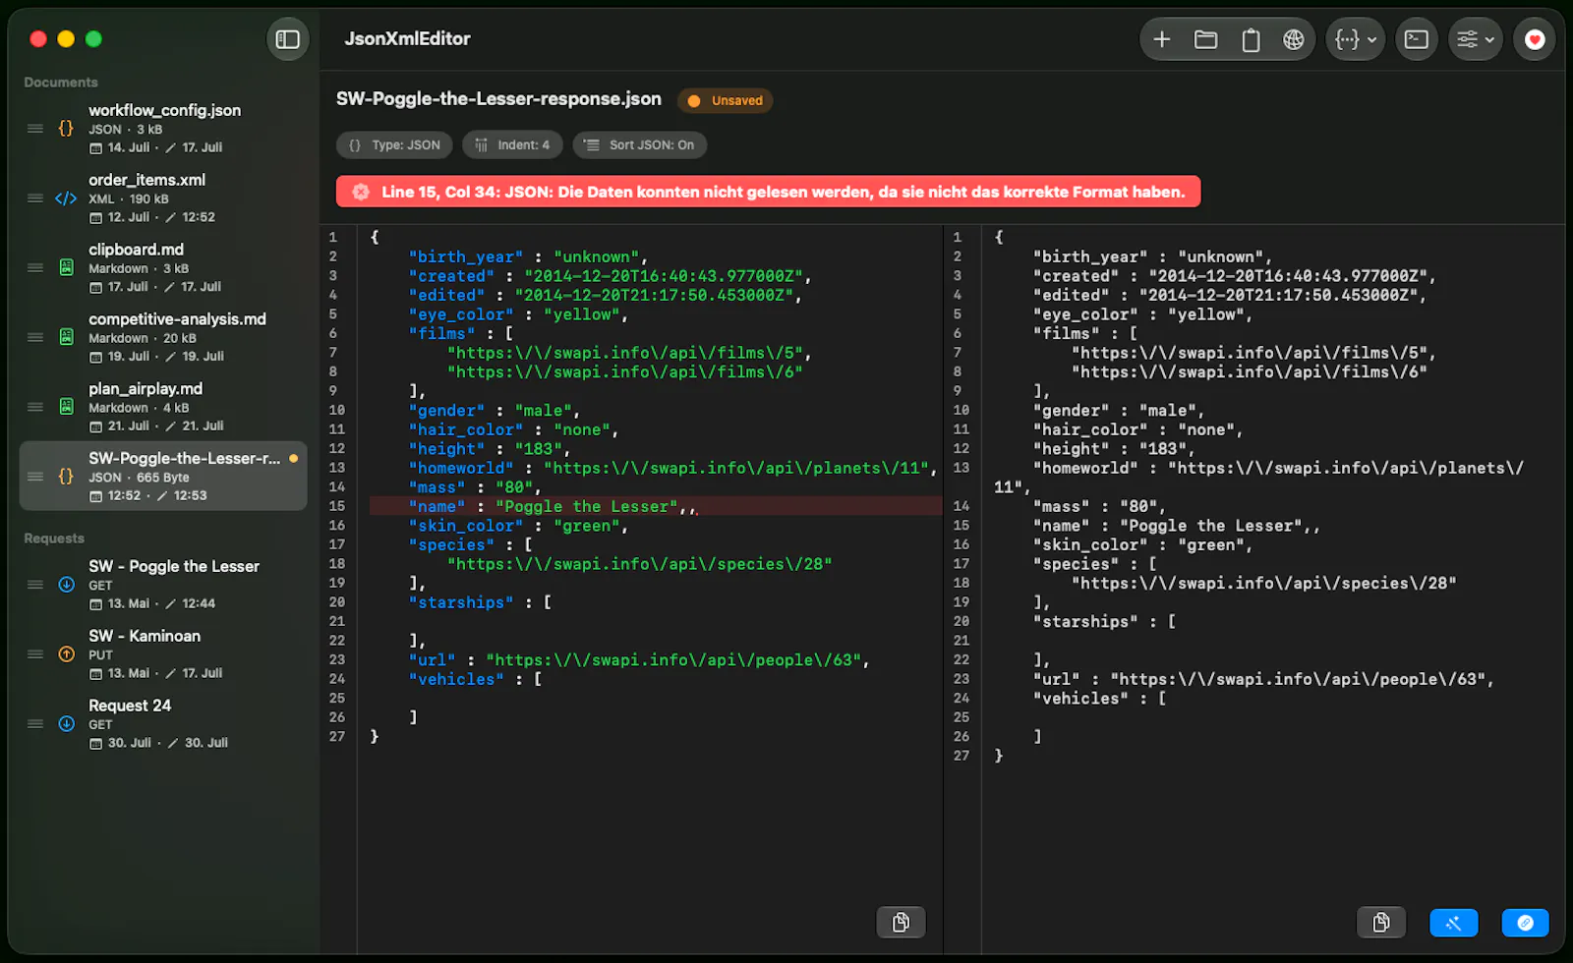Click "skin_color" key in left editor

[x=466, y=526]
